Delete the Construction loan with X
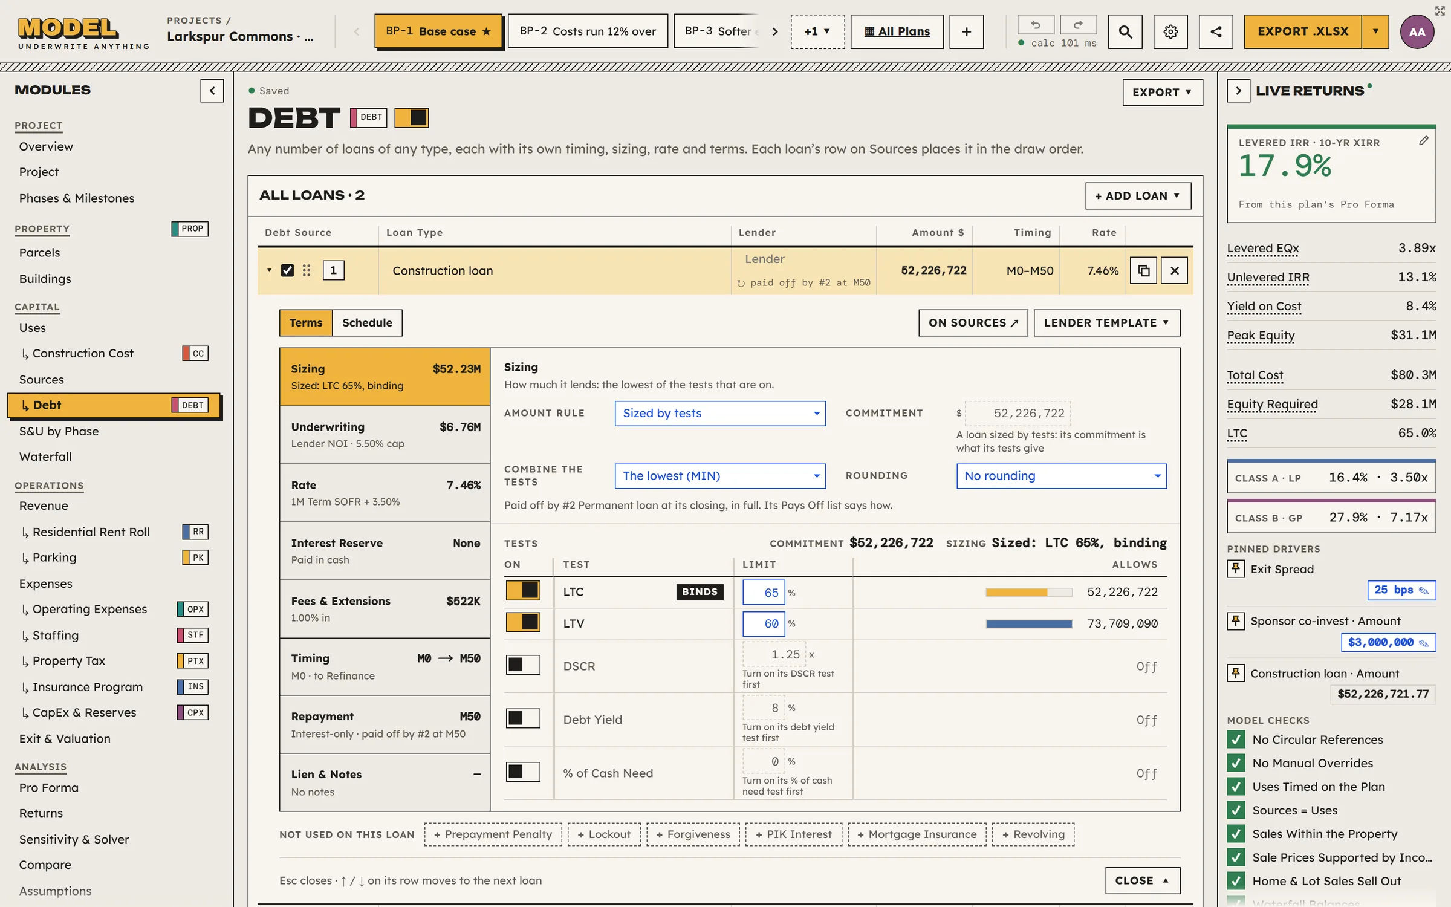 (x=1174, y=270)
